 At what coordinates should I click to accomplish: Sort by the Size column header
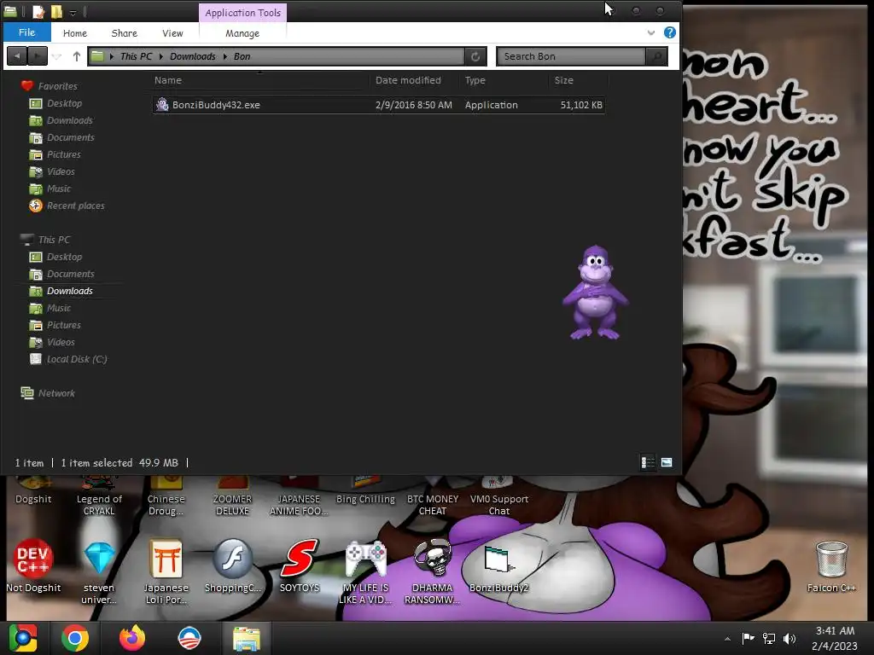(563, 80)
